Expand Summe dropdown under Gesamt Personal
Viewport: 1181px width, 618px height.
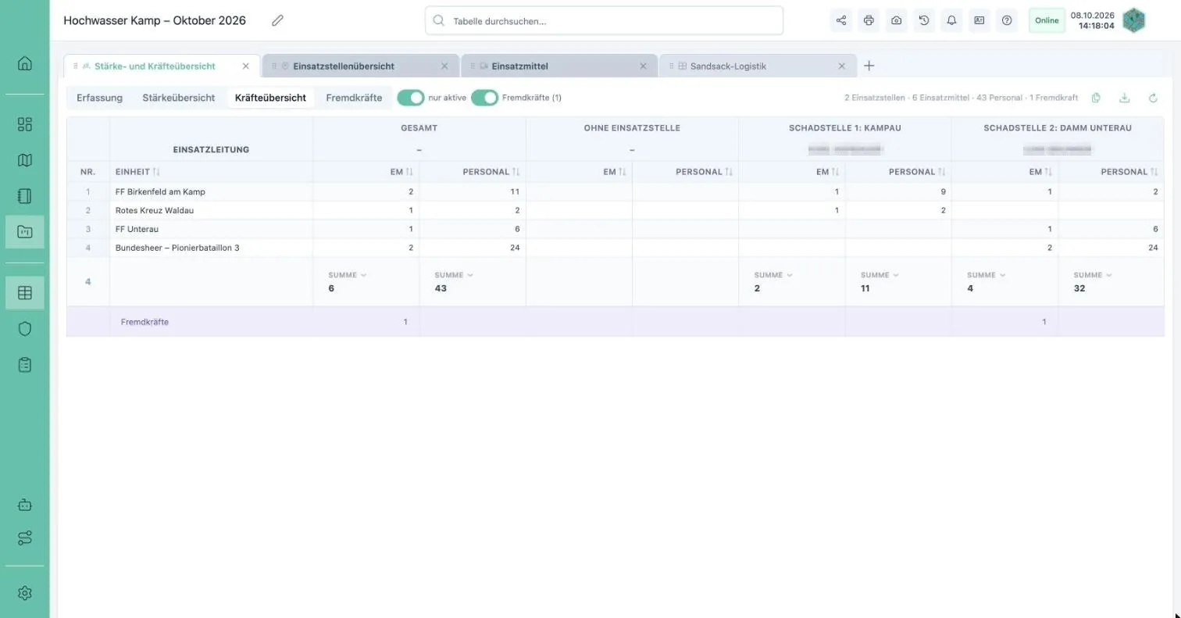(x=454, y=275)
